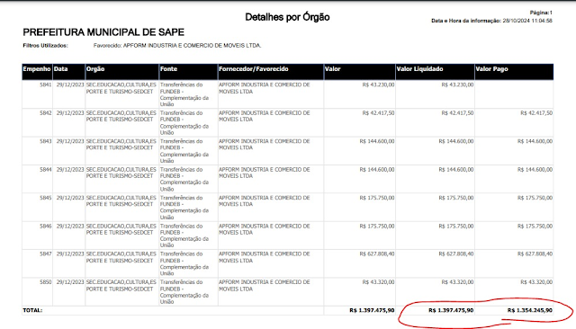The width and height of the screenshot is (576, 329).
Task: Click Valor Pago R$ 175.750,00 in row 5846
Action: [535, 227]
